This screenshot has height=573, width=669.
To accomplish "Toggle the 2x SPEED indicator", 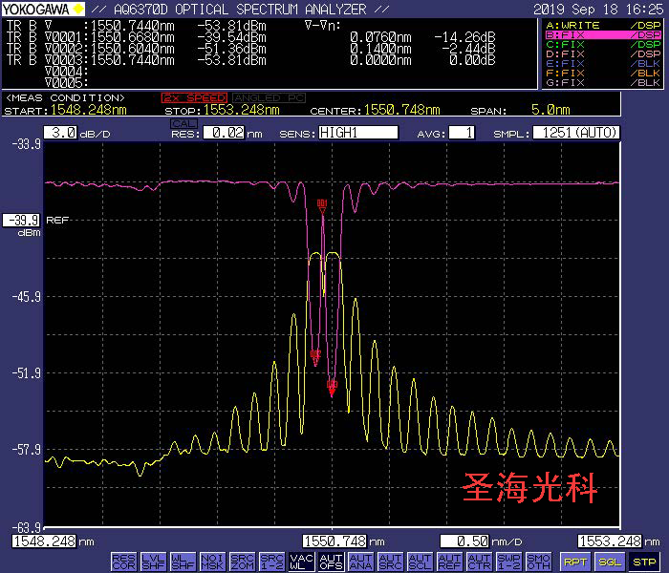I will pos(194,97).
